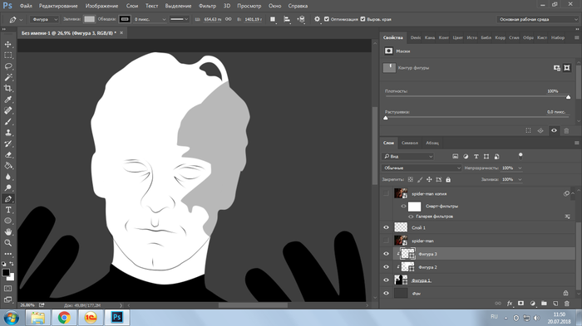Viewport: 582px width, 326px height.
Task: Select the Фигура 1 layer thumbnail
Action: 401,280
